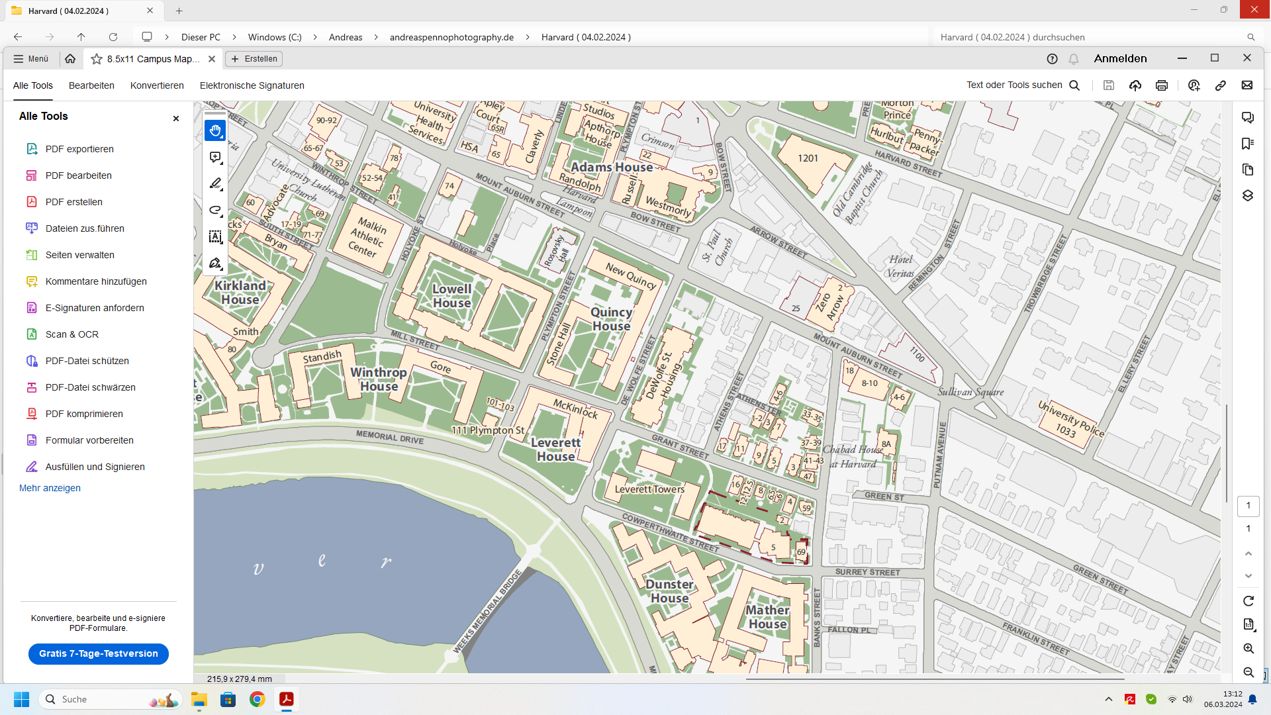Select the Add comment tool

coord(215,158)
